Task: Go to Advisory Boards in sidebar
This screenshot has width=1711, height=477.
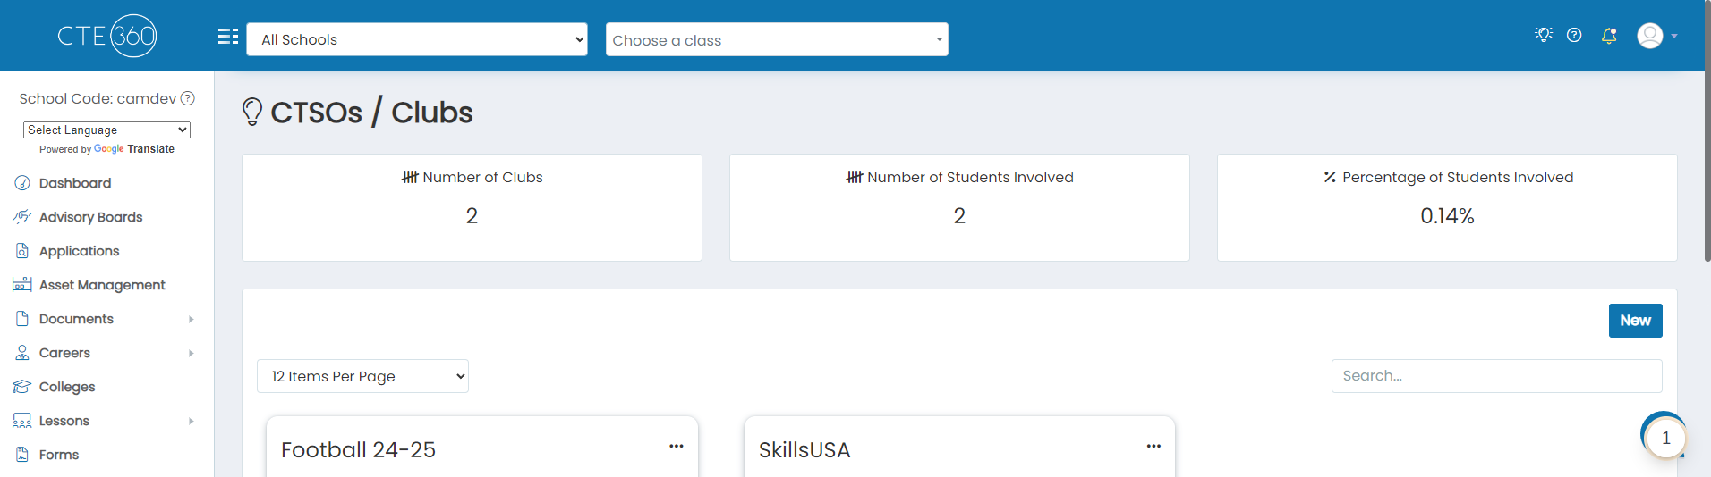Action: [90, 217]
